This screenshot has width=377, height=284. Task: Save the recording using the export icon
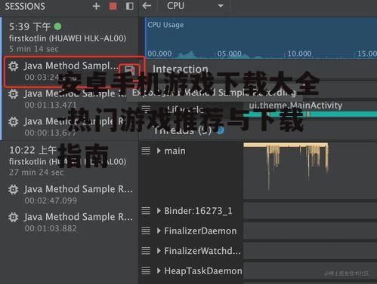(129, 70)
